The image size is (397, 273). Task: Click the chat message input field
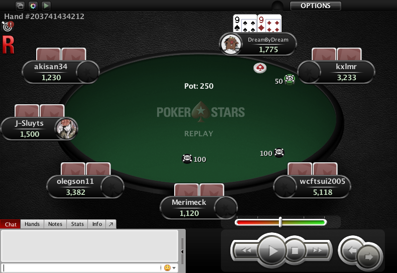[x=82, y=267]
